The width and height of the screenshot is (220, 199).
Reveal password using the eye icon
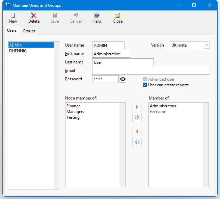click(123, 79)
